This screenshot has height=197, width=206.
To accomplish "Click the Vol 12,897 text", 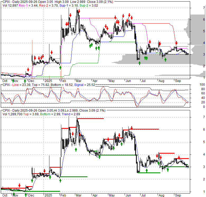I will pyautogui.click(x=10, y=6).
